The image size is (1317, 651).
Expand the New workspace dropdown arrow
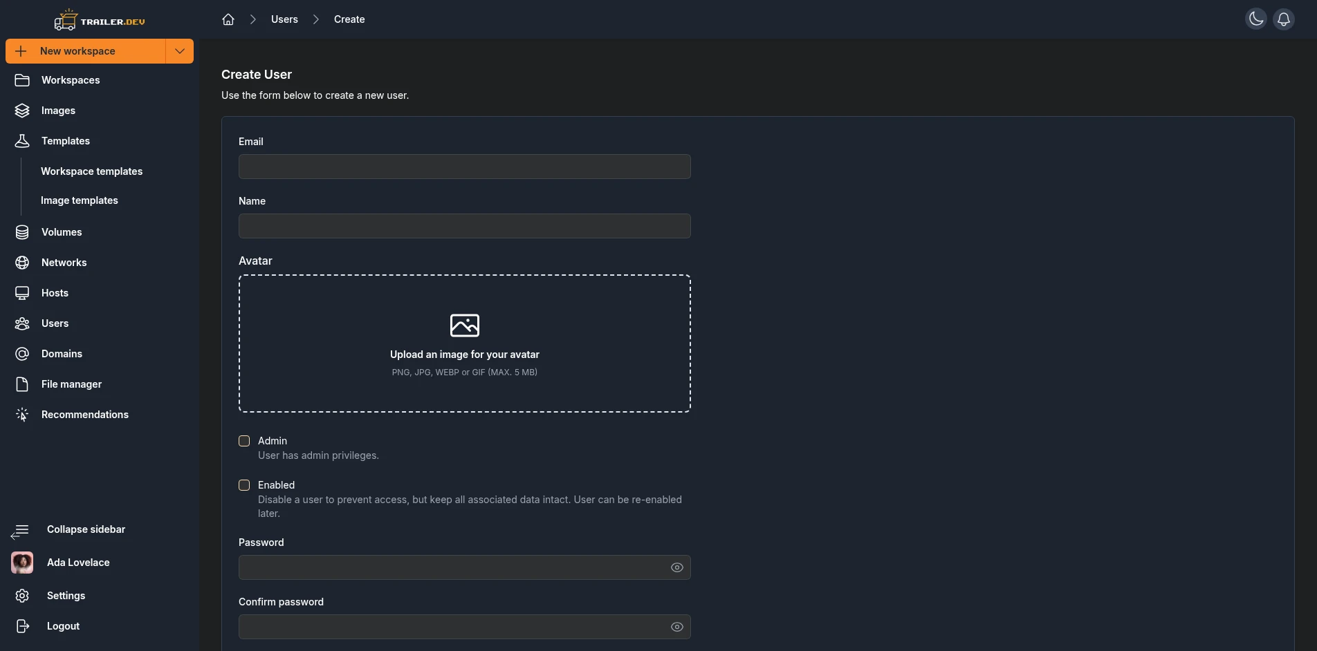point(180,51)
